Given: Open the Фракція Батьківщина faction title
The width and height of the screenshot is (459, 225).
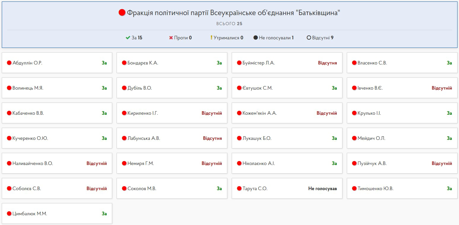Looking at the screenshot, I should tap(233, 13).
